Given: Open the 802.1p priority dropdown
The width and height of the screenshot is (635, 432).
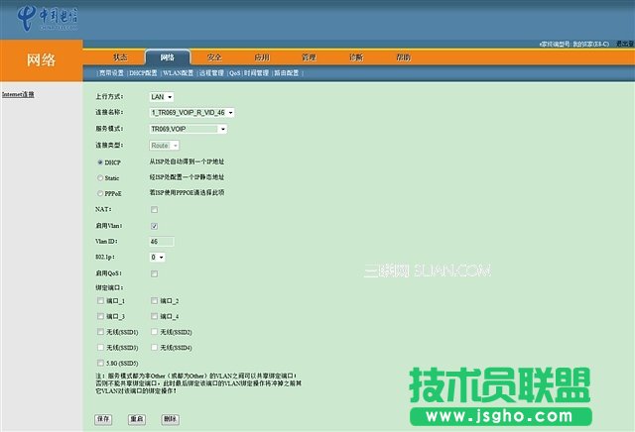Looking at the screenshot, I should tap(157, 257).
